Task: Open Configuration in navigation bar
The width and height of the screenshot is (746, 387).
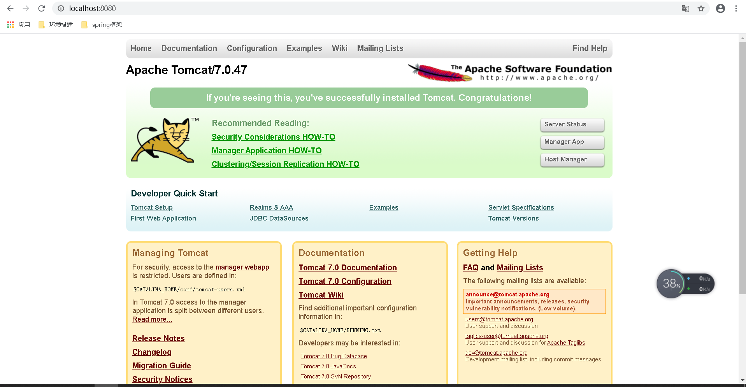Action: (x=252, y=48)
